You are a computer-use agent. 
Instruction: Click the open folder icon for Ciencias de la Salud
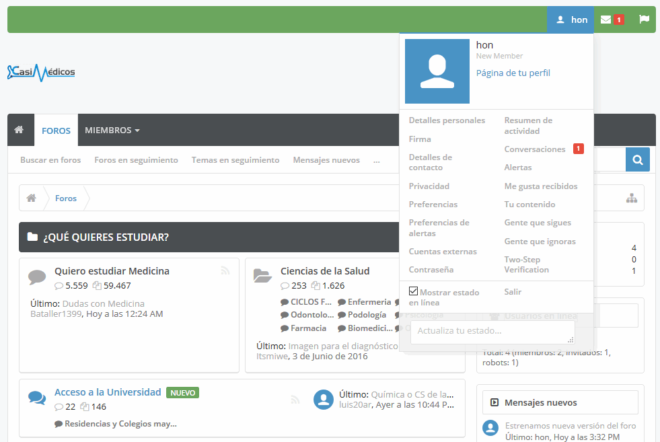pyautogui.click(x=262, y=276)
